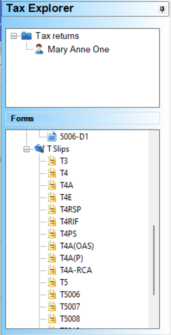The image size is (171, 335).
Task: Click the Tax Explorer panel title
Action: [40, 9]
